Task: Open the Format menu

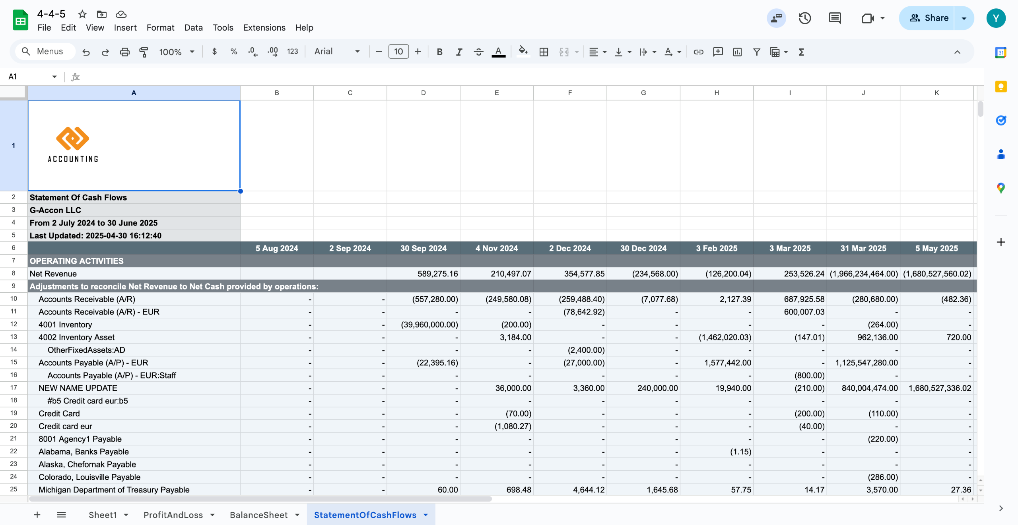Action: [x=160, y=27]
